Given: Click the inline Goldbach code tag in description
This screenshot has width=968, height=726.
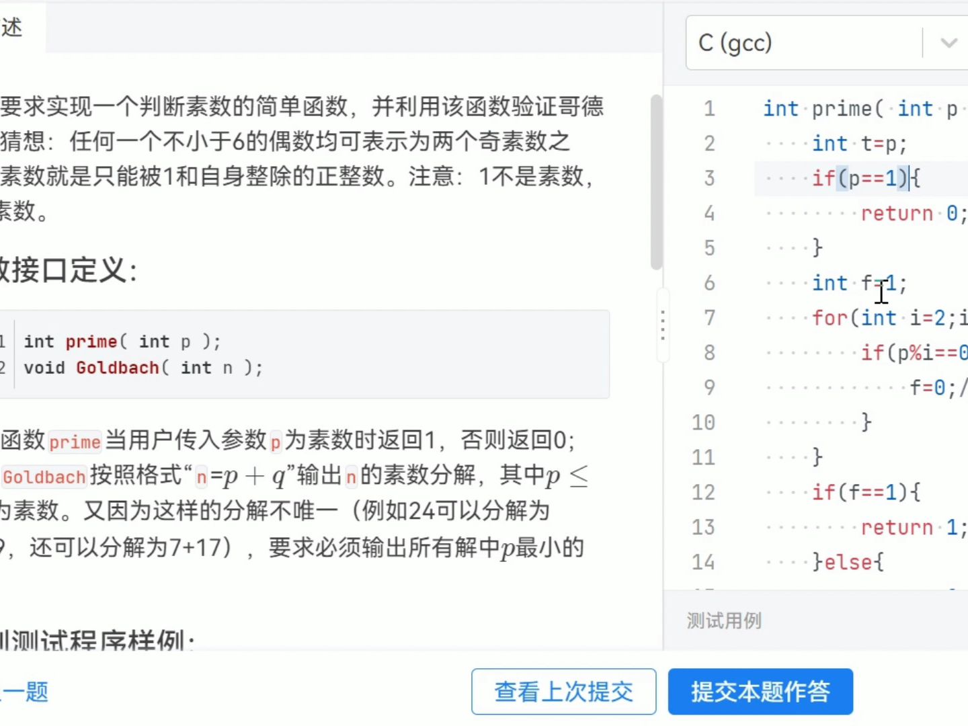Looking at the screenshot, I should (x=44, y=477).
